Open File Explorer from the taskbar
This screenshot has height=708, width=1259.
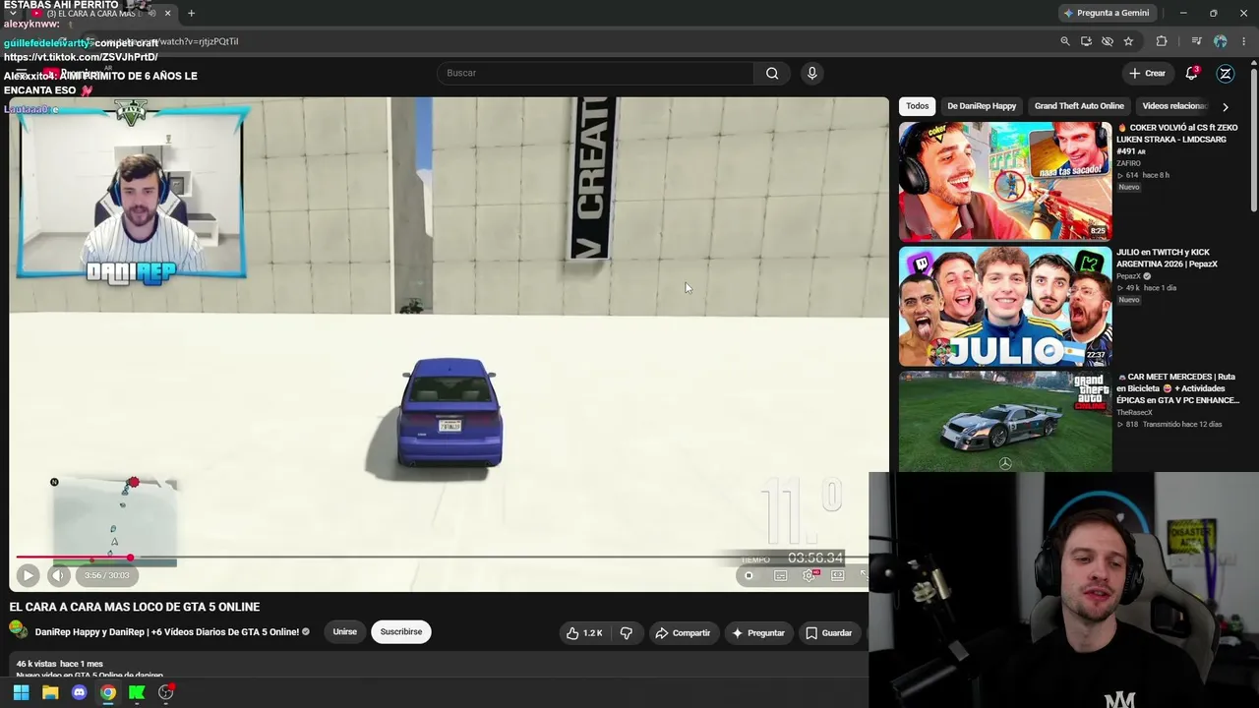click(50, 692)
